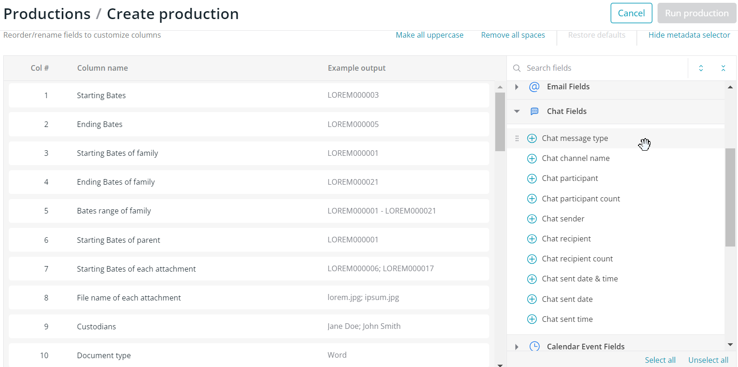Add the Chat message type field
The image size is (738, 367).
point(532,138)
